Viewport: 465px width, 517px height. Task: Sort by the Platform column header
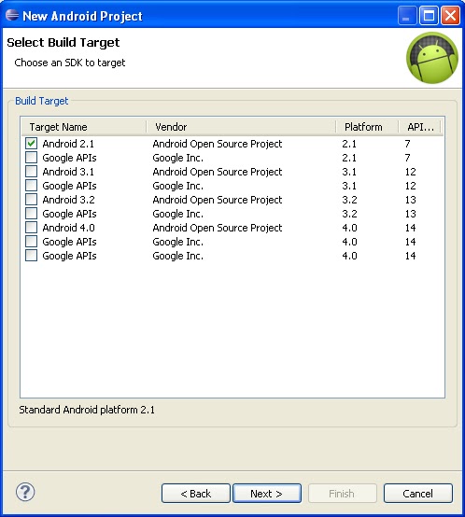(367, 127)
